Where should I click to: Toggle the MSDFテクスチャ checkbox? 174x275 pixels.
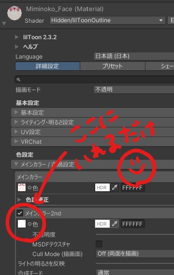click(x=99, y=244)
